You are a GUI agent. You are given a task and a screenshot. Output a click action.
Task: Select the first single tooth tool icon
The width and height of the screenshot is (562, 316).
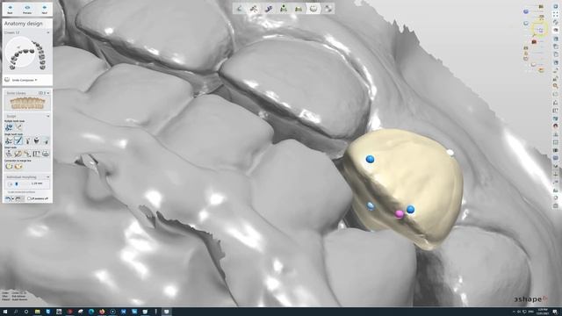click(x=9, y=140)
